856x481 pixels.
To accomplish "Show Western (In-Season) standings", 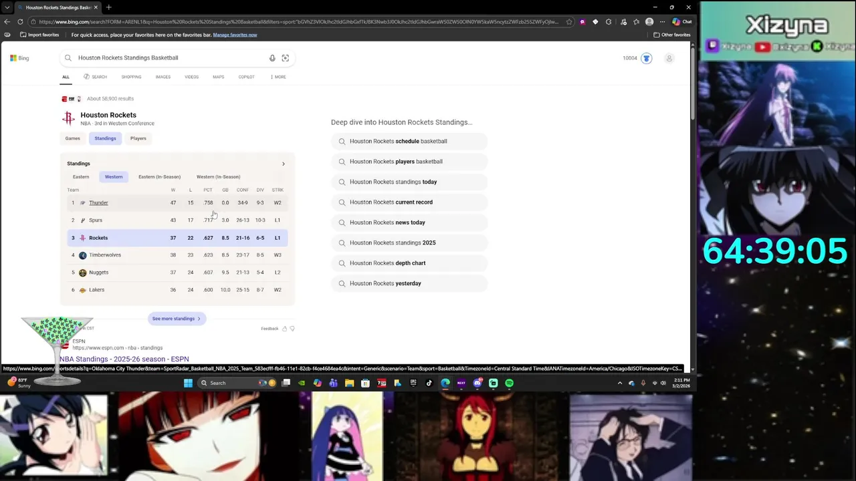I will [x=218, y=177].
